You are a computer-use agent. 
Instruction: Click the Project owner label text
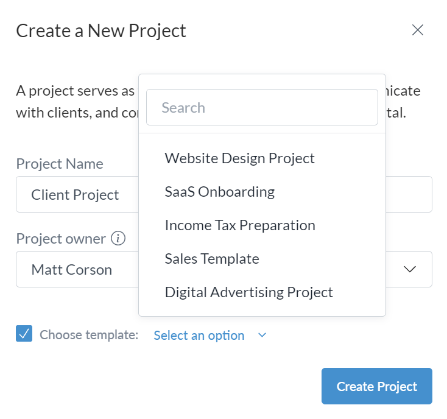61,239
